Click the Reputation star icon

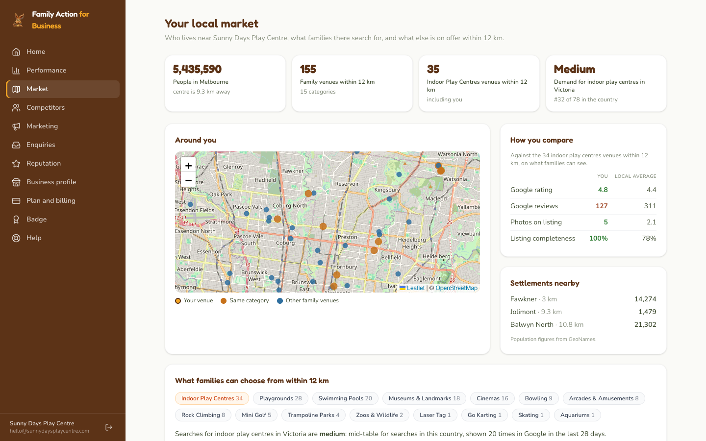coord(16,163)
